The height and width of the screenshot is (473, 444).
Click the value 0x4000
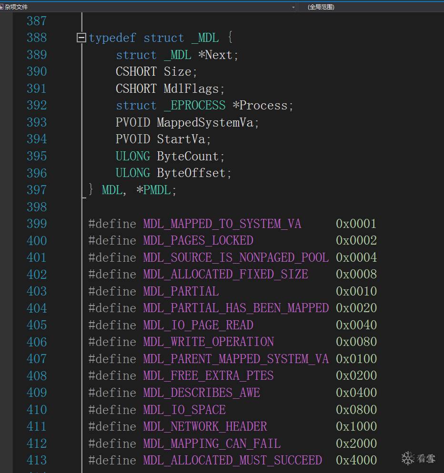pos(356,460)
